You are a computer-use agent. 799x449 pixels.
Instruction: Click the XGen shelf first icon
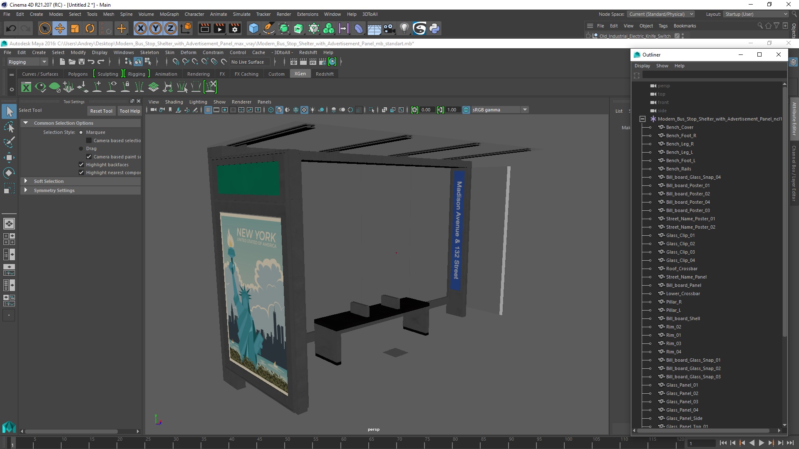[26, 87]
